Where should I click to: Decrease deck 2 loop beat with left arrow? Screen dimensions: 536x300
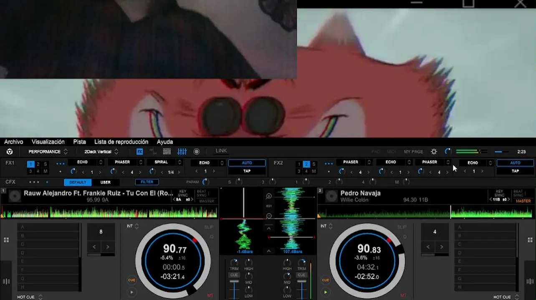pos(428,247)
